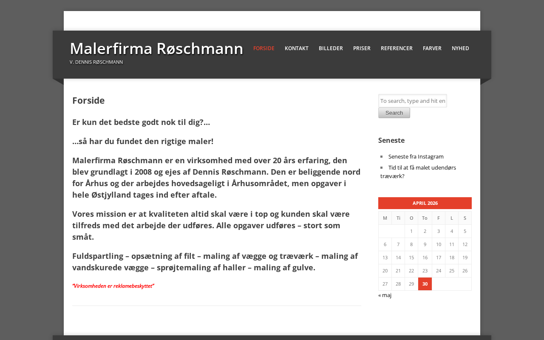Open the Kontakt page
Viewport: 544px width, 340px height.
pos(297,48)
